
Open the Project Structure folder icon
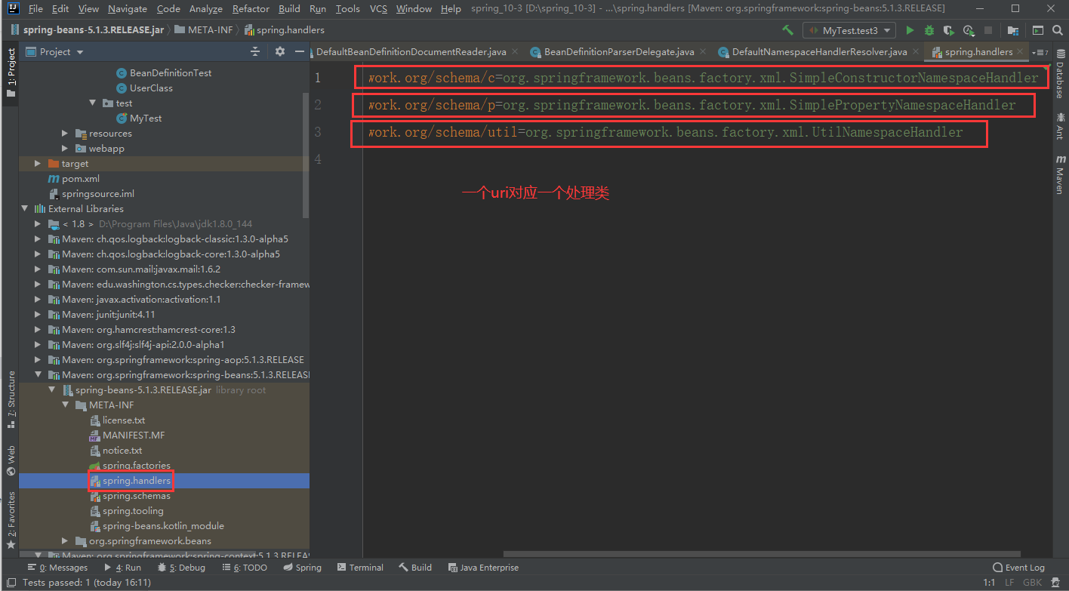pyautogui.click(x=1013, y=30)
